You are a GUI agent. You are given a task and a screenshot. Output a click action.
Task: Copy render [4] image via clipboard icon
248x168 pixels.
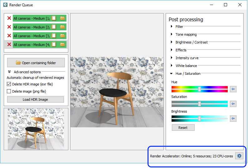[54, 44]
